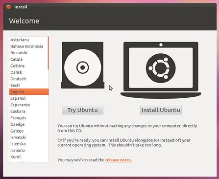Choose Français from the language list
The image size is (219, 179).
(29, 118)
